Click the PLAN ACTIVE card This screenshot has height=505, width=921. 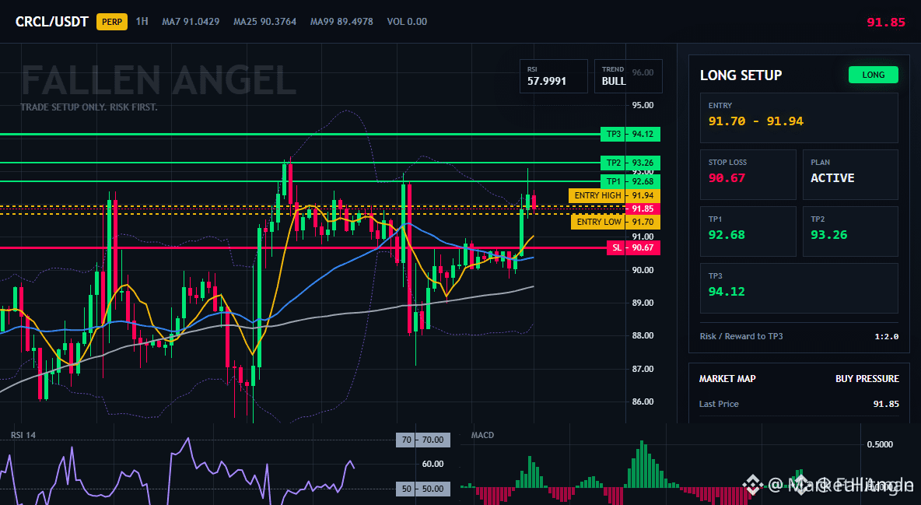click(850, 174)
